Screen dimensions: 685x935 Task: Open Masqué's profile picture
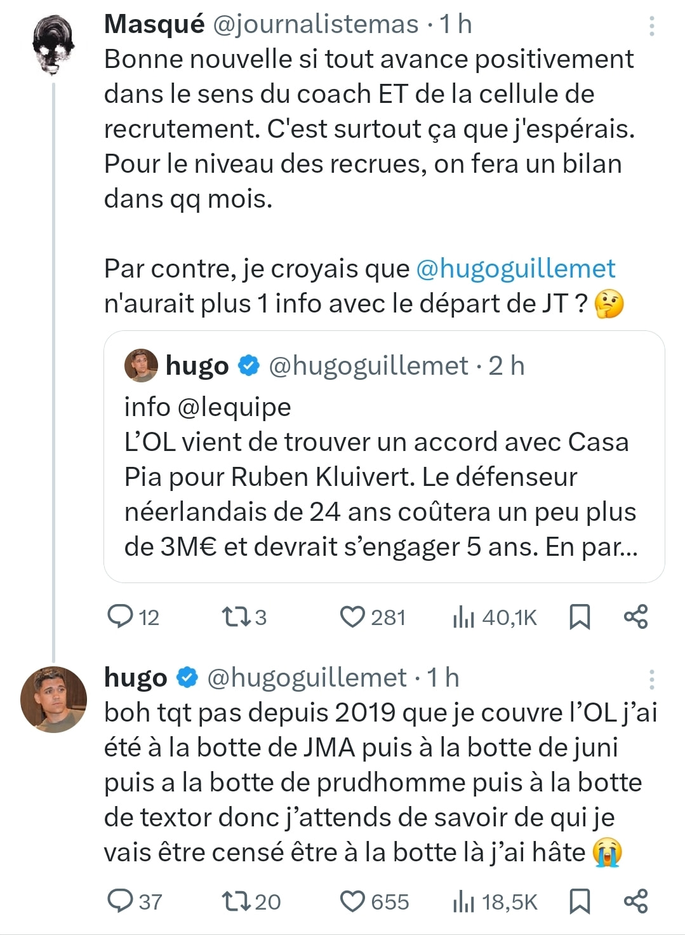53,46
